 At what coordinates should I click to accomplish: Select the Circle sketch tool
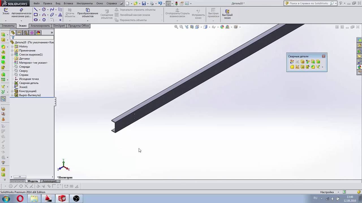tap(44, 10)
